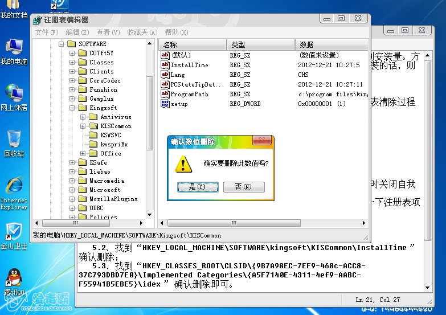The width and height of the screenshot is (446, 315).
Task: Click the KSWSVC folder icon
Action: pos(93,135)
